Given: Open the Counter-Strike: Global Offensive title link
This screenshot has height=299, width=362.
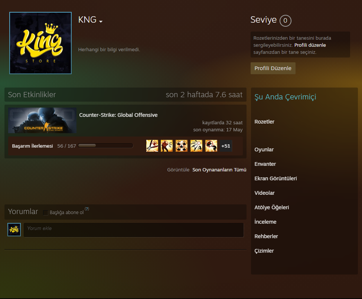Looking at the screenshot, I should tap(118, 115).
